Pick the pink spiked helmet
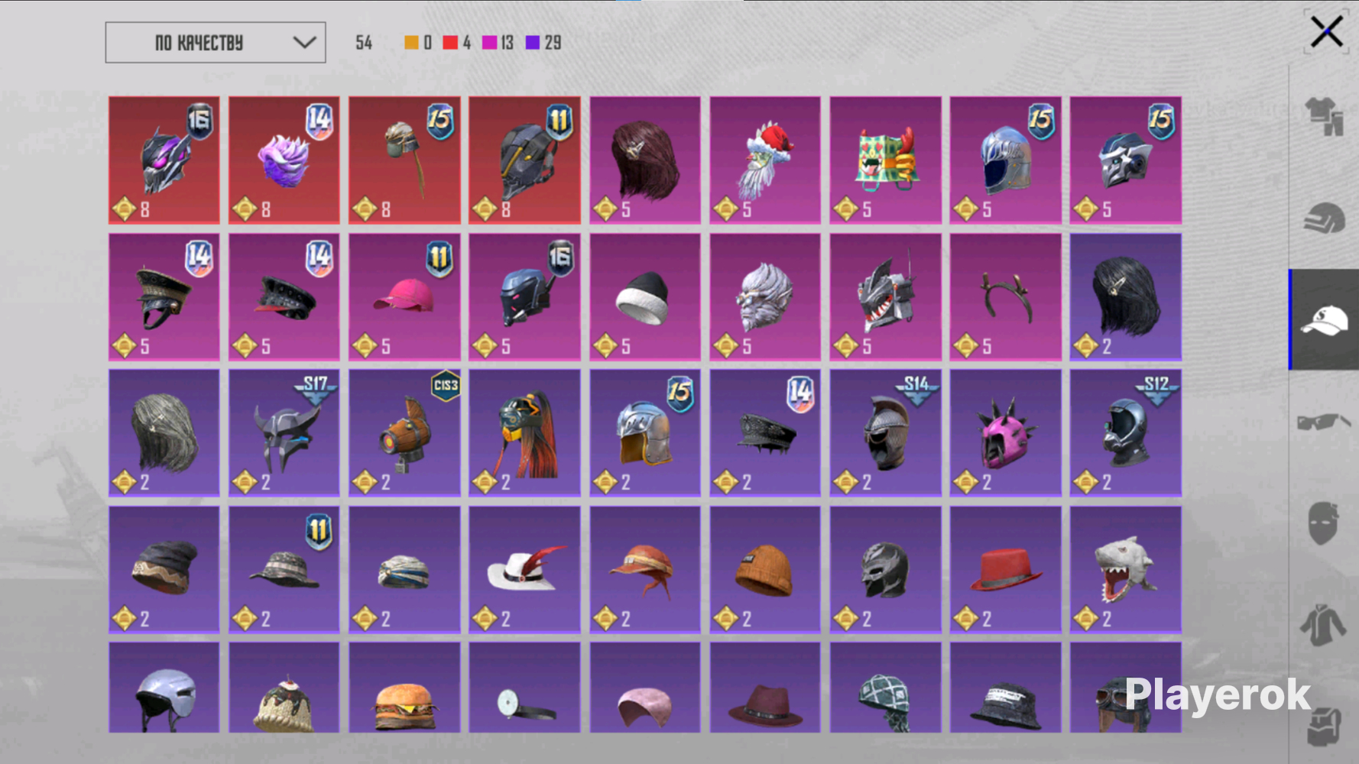 pos(1005,433)
